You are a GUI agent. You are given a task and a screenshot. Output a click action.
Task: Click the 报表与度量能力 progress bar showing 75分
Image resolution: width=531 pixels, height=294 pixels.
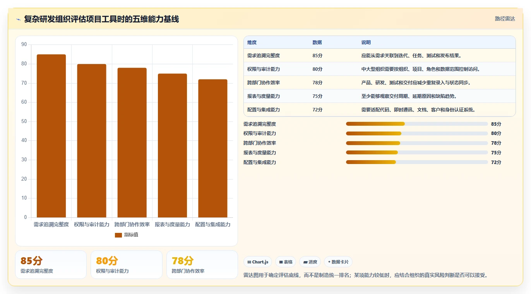[x=417, y=153]
